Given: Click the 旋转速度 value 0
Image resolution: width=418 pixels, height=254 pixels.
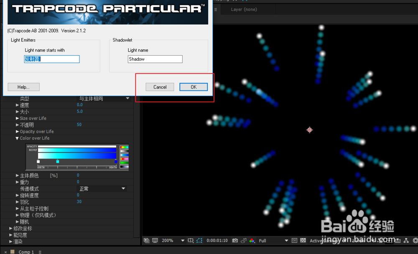Looking at the screenshot, I should click(78, 195).
